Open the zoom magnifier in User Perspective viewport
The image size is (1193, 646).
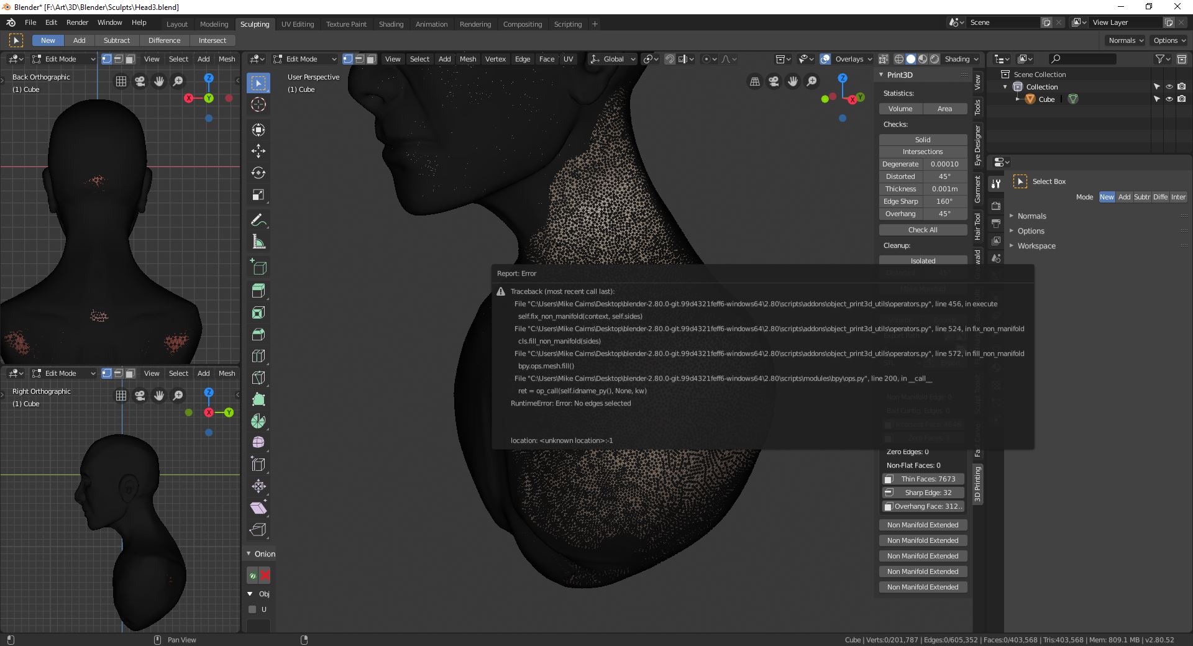tap(811, 81)
